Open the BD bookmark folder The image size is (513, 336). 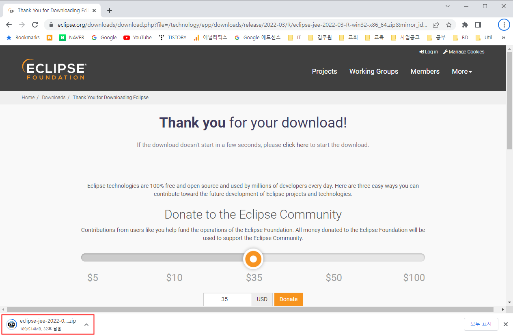tap(460, 37)
